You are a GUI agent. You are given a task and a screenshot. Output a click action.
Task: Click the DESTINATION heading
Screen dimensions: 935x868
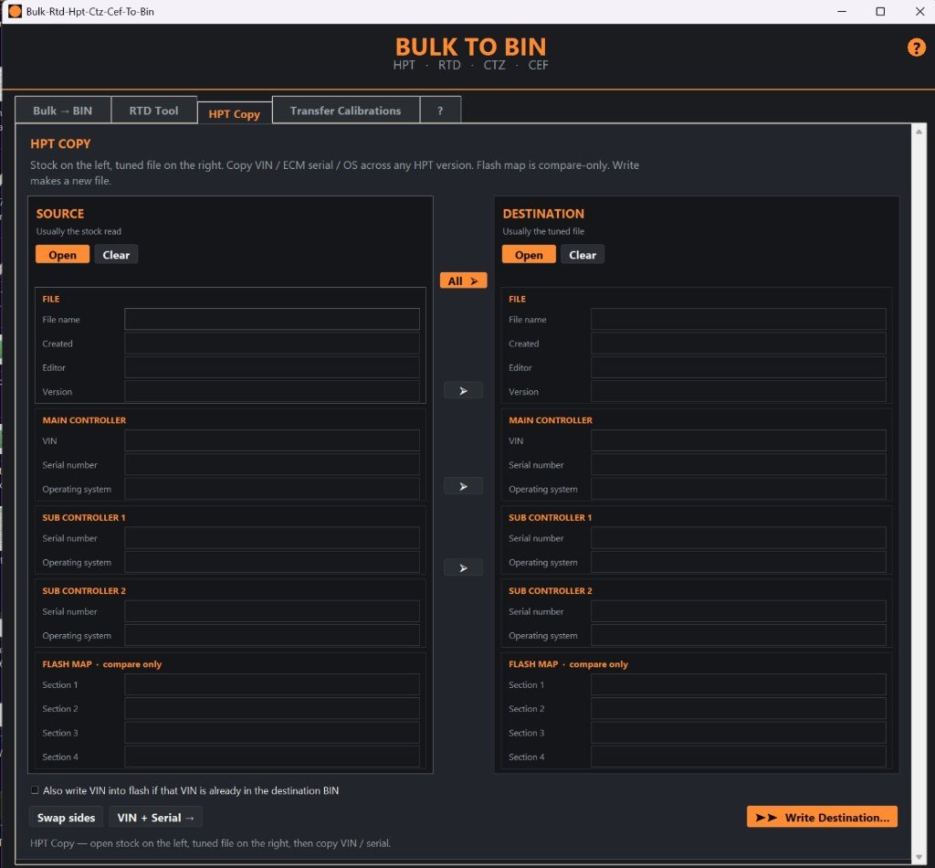tap(543, 214)
